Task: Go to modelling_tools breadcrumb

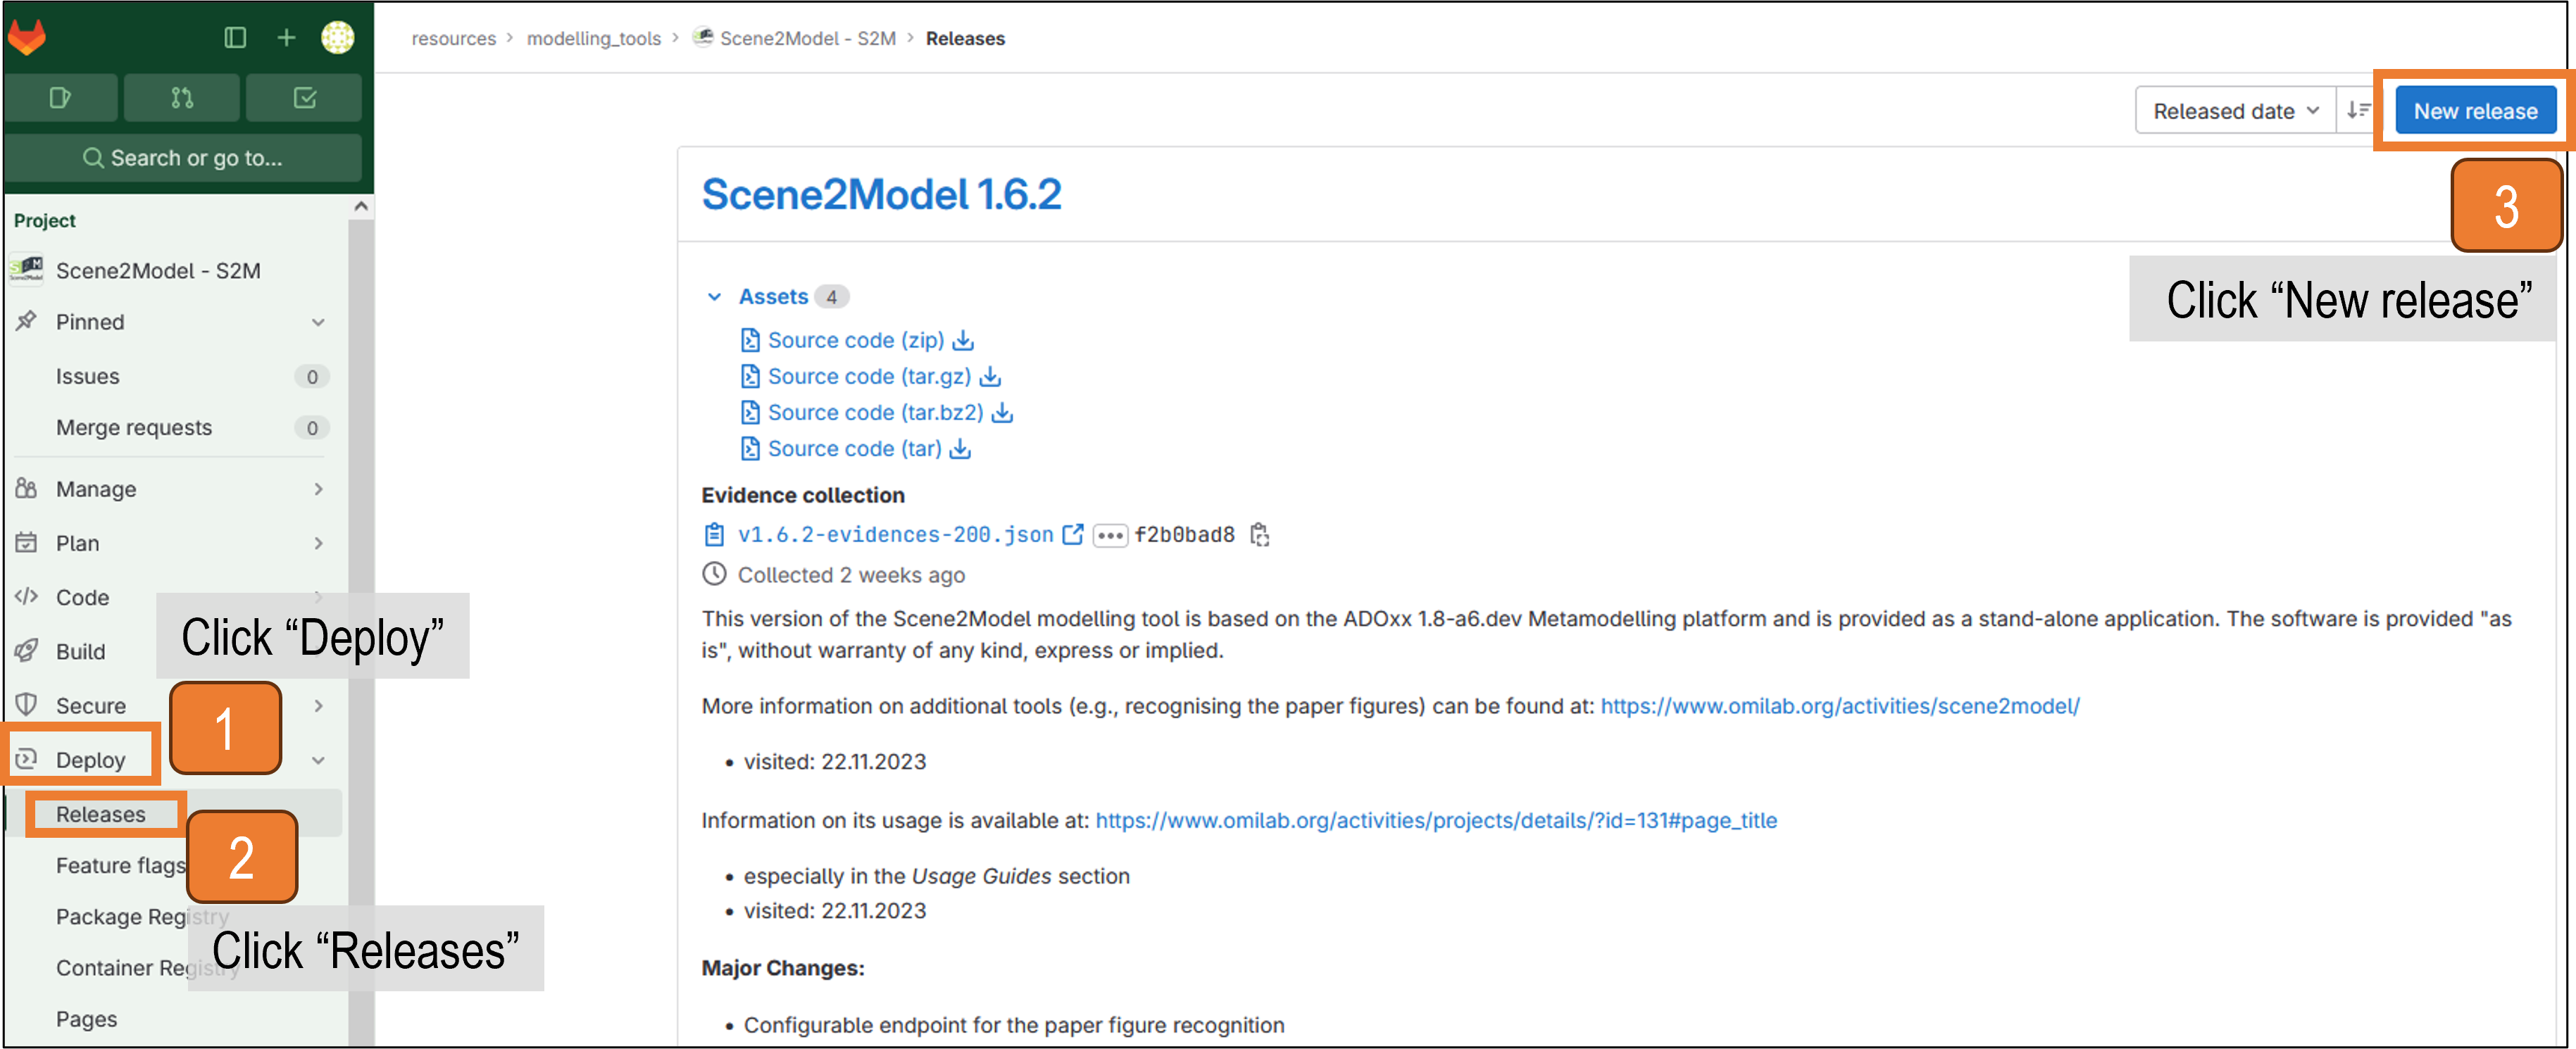Action: (594, 38)
